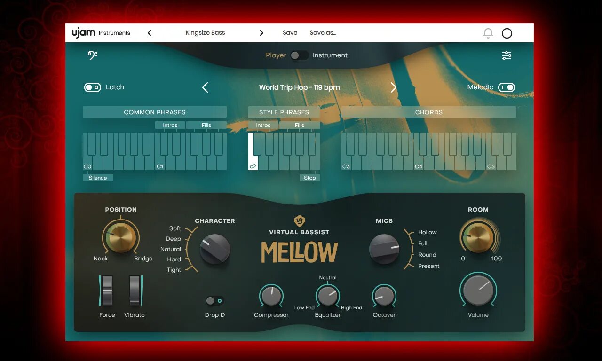The width and height of the screenshot is (602, 361).
Task: Go to next preset arrow
Action: pyautogui.click(x=261, y=33)
